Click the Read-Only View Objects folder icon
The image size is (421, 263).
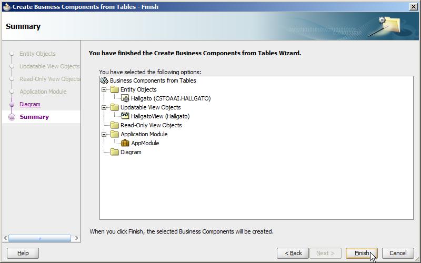tap(115, 125)
